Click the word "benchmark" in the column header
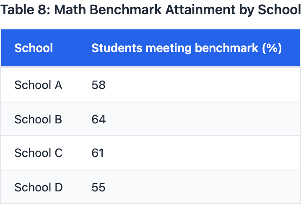 tap(227, 48)
